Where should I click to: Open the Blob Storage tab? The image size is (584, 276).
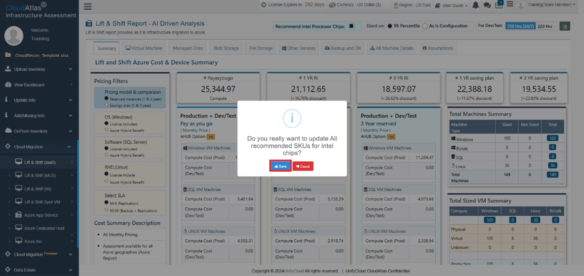[226, 48]
